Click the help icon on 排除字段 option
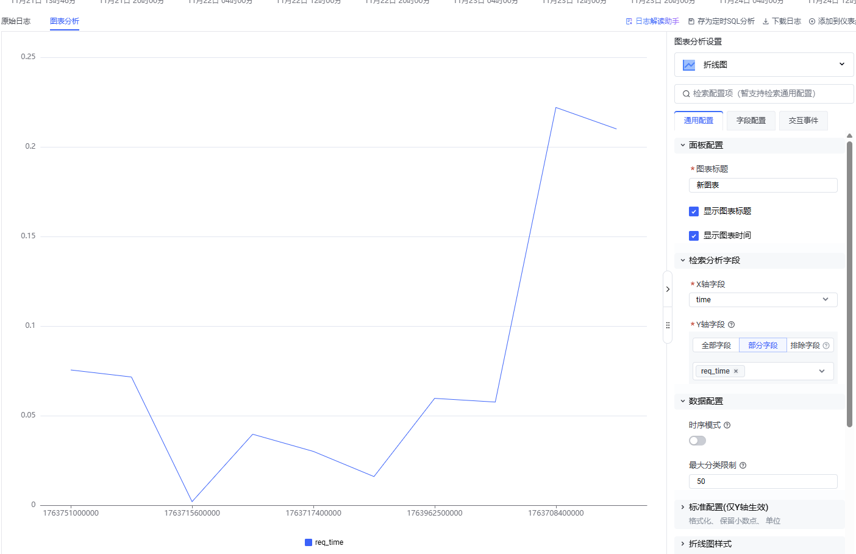The height and width of the screenshot is (554, 856). click(826, 346)
